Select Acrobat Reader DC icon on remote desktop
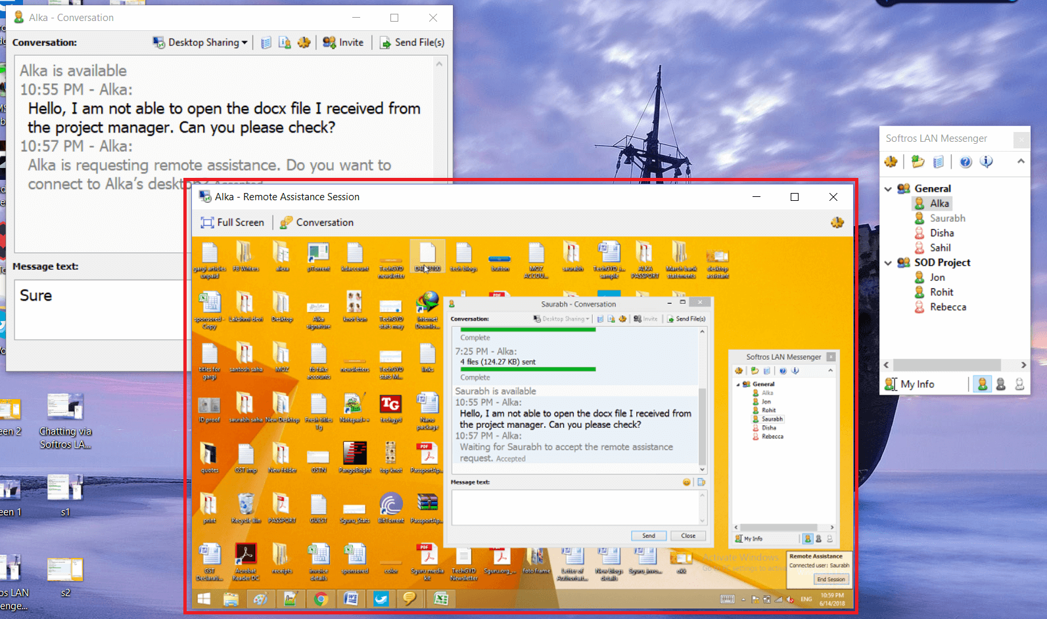Screen dimensions: 1047x619 coord(246,562)
